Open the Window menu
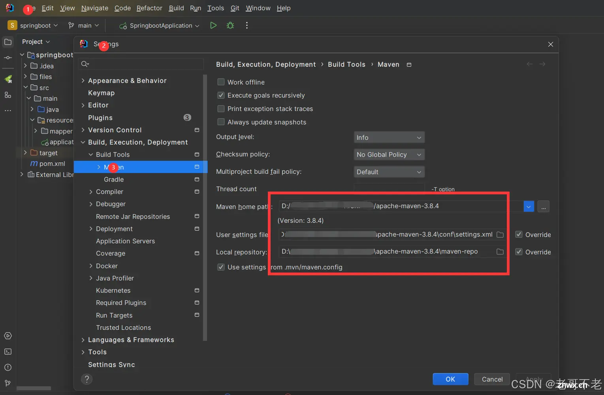Viewport: 604px width, 395px height. pyautogui.click(x=258, y=8)
